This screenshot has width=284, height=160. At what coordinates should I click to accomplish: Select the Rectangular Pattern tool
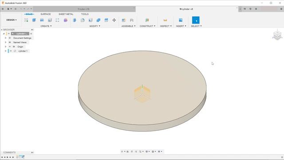pos(57,20)
